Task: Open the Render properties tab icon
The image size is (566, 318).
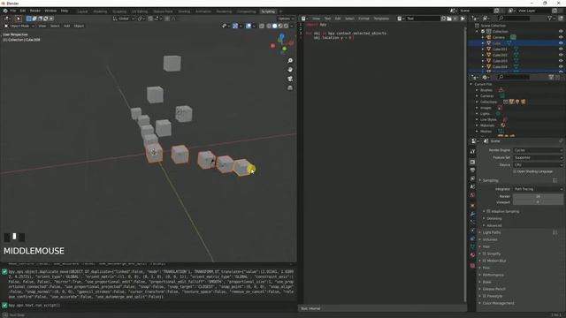Action: tap(472, 162)
